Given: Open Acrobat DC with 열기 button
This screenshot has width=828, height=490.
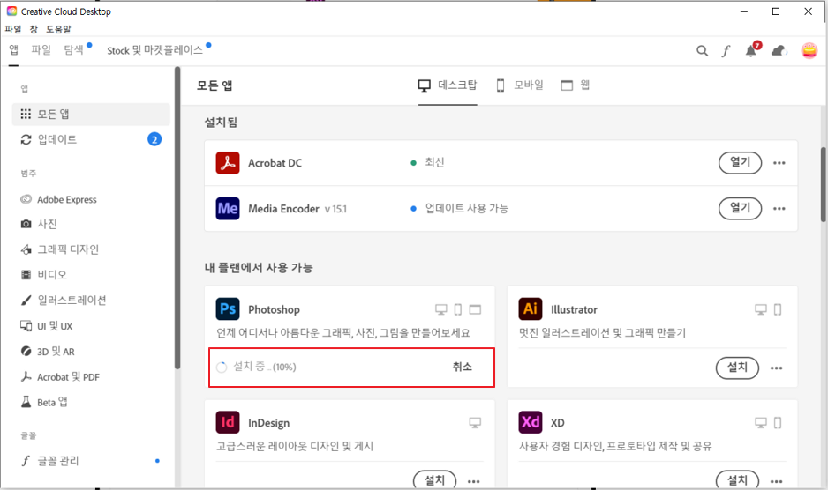Looking at the screenshot, I should [x=740, y=162].
